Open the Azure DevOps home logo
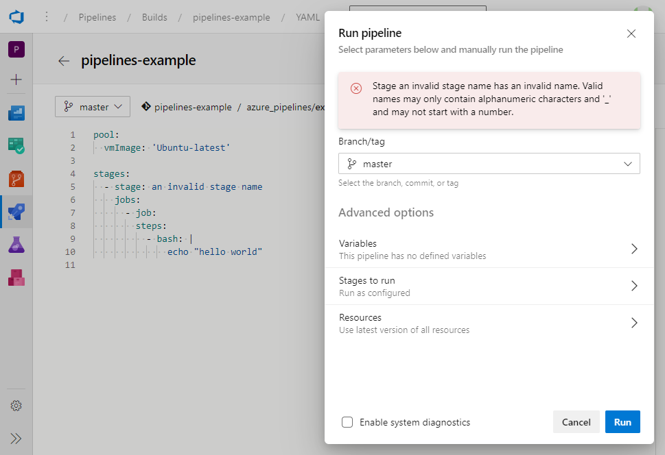The width and height of the screenshot is (665, 455). 16,17
